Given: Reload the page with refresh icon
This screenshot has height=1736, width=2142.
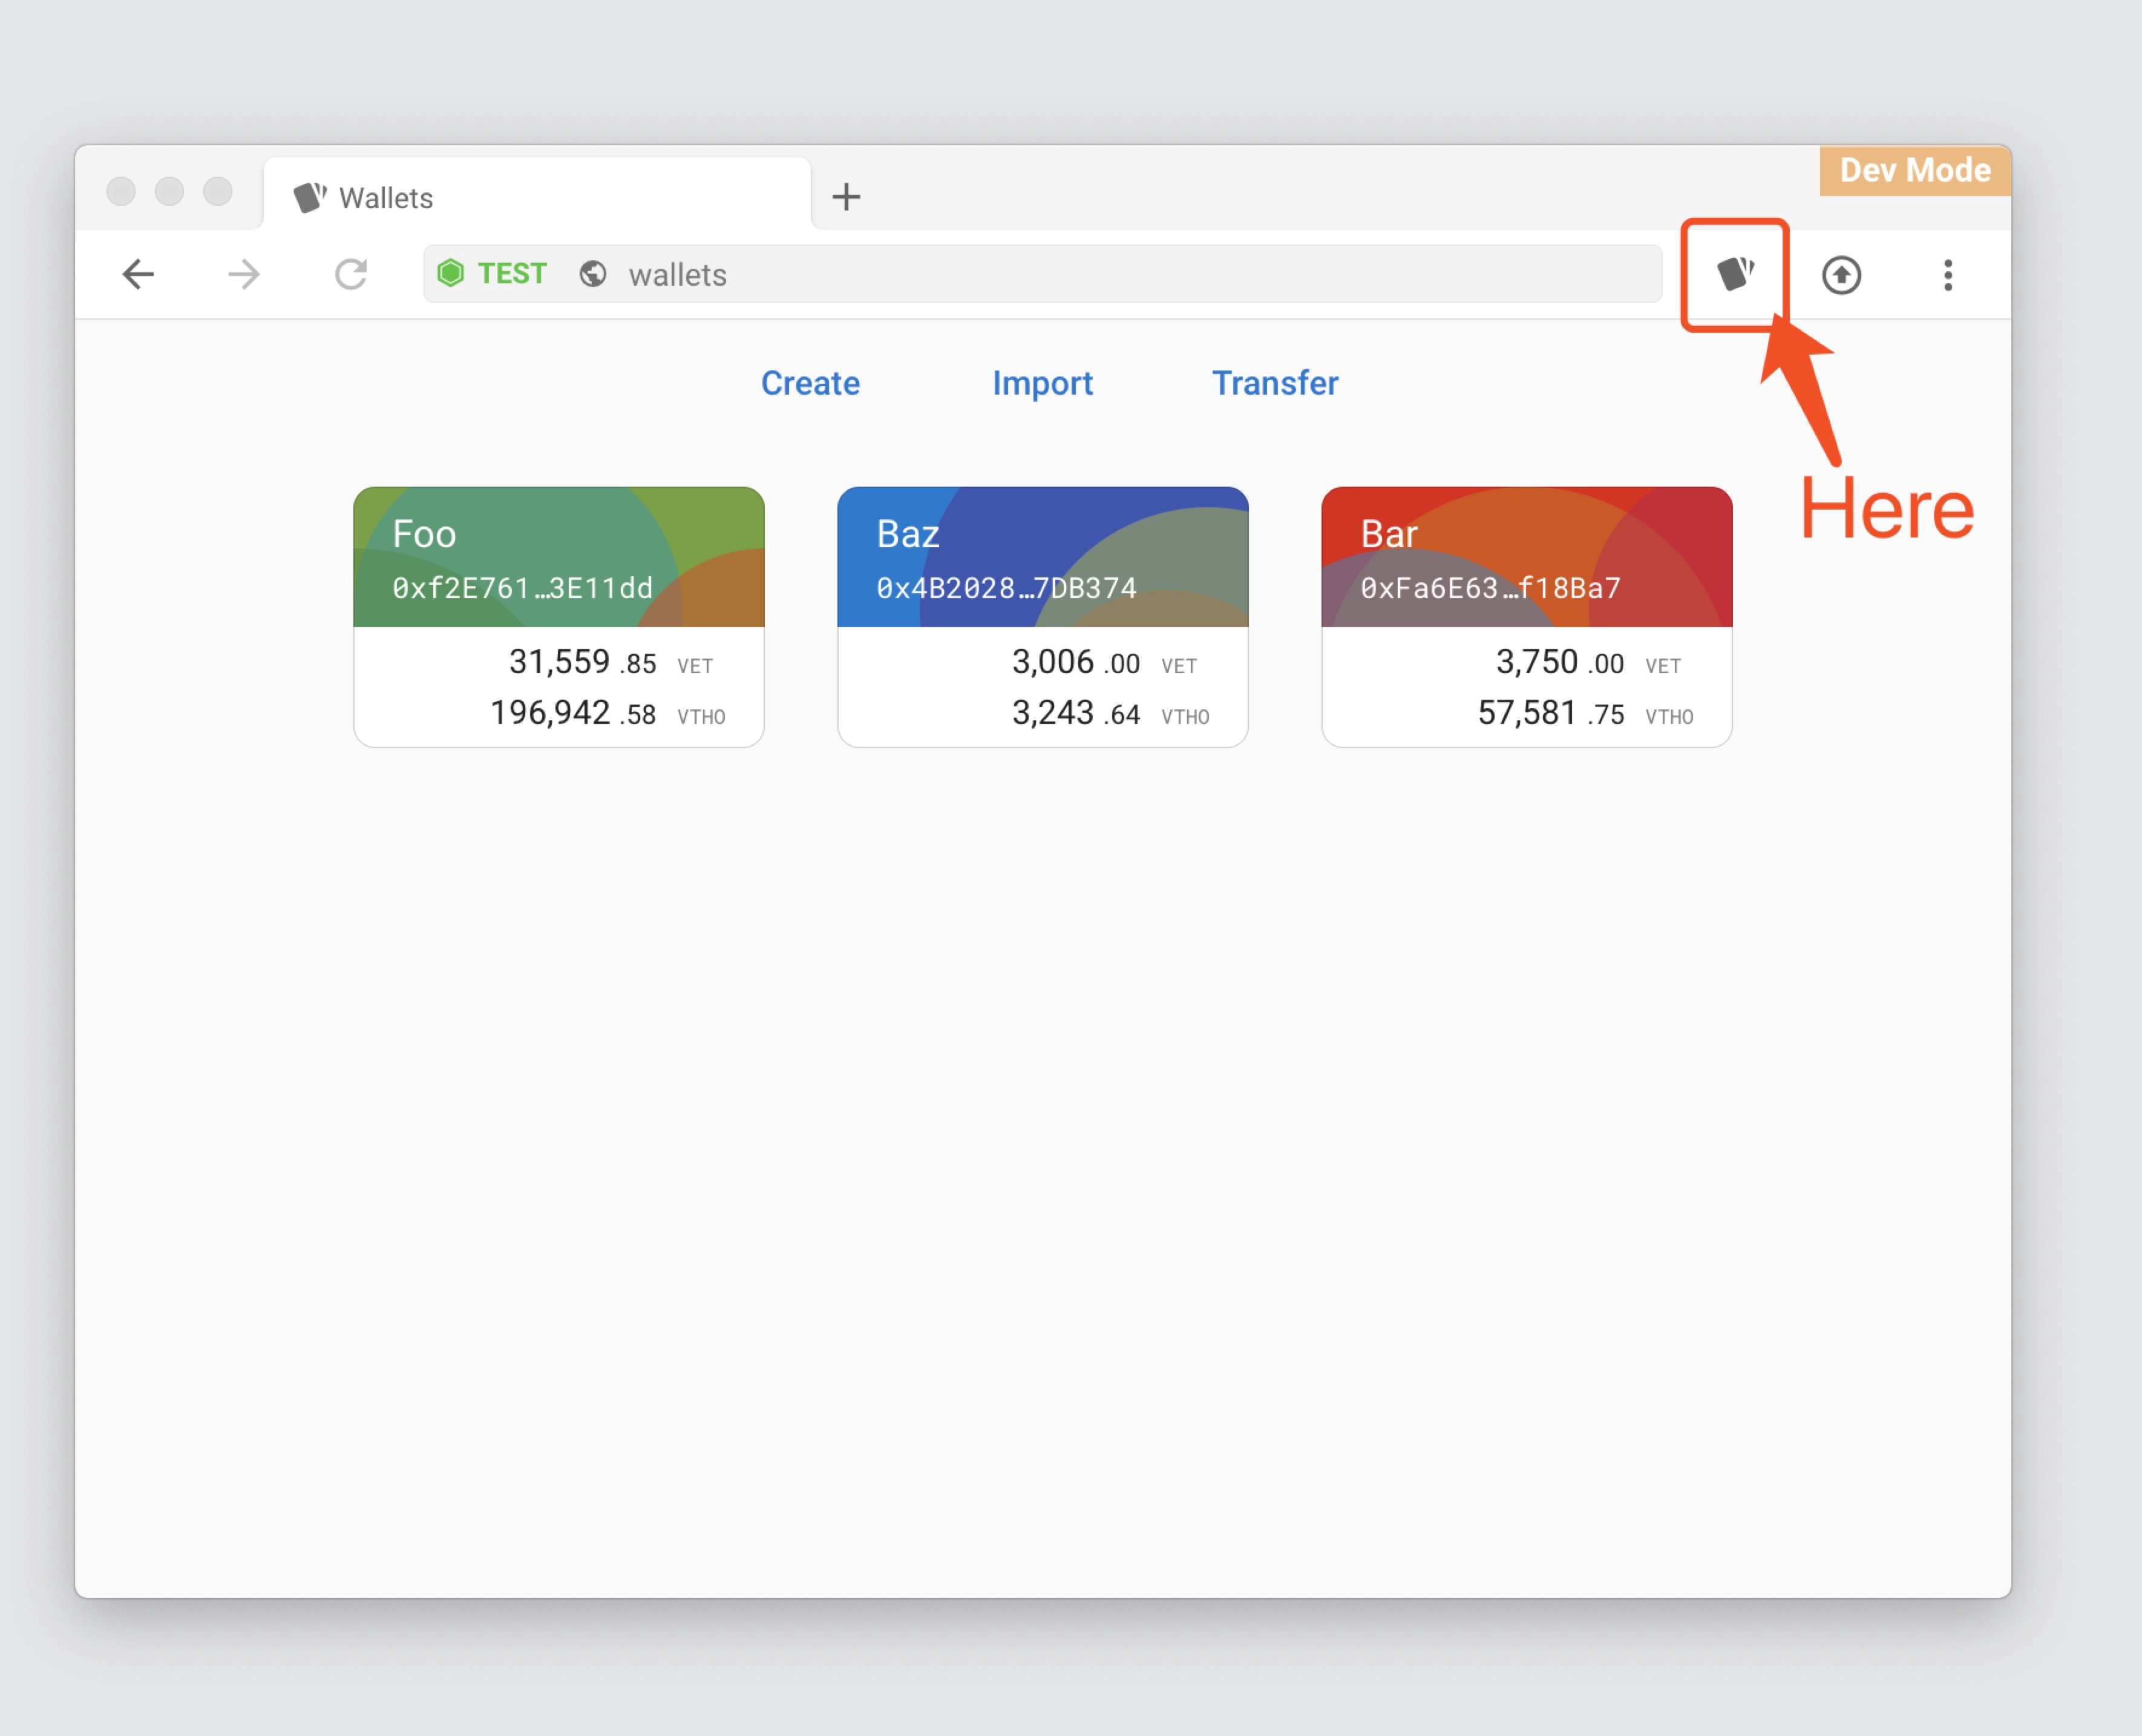Looking at the screenshot, I should pos(351,274).
